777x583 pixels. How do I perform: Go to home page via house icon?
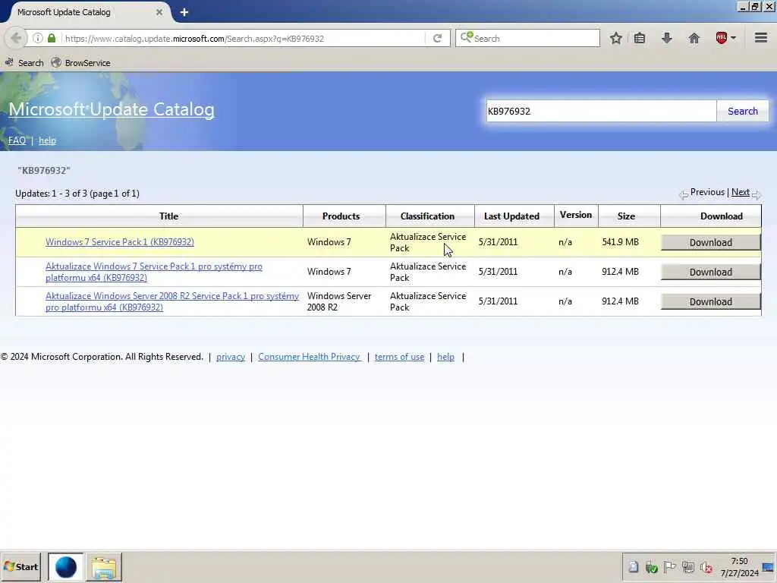tap(694, 38)
